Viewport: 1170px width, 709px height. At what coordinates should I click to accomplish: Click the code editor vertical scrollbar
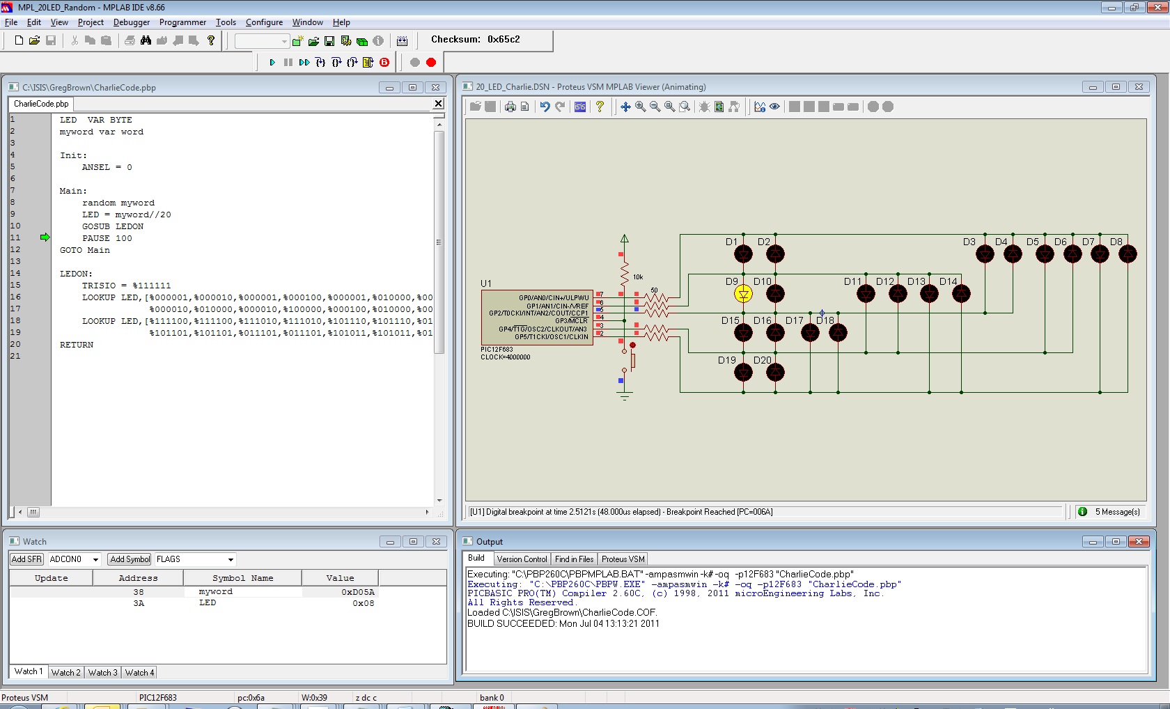click(x=439, y=242)
